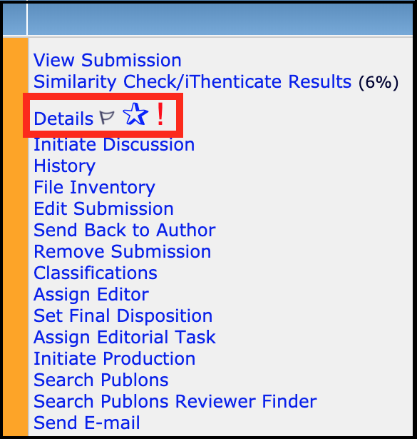Choose Edit Submission
Image resolution: width=417 pixels, height=439 pixels.
(x=103, y=208)
